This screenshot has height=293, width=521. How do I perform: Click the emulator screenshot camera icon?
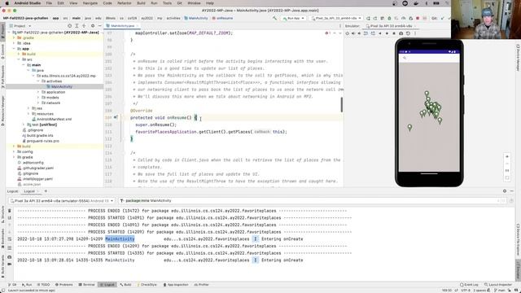point(401,33)
